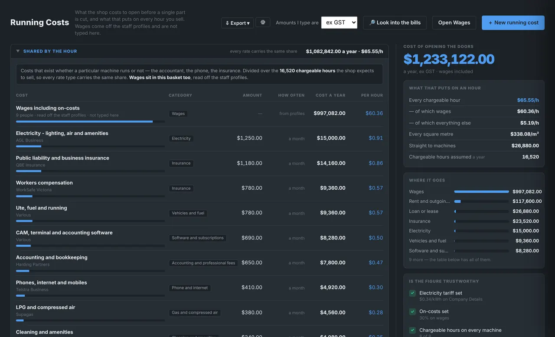Click the How often column header
Image resolution: width=555 pixels, height=337 pixels.
(291, 95)
